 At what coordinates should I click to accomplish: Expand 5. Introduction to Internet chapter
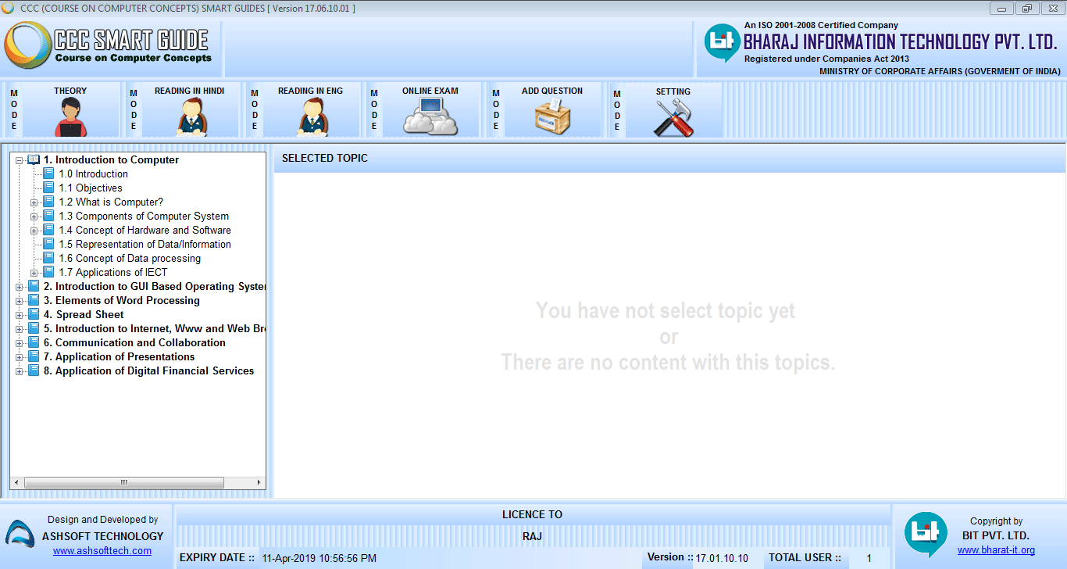(20, 329)
